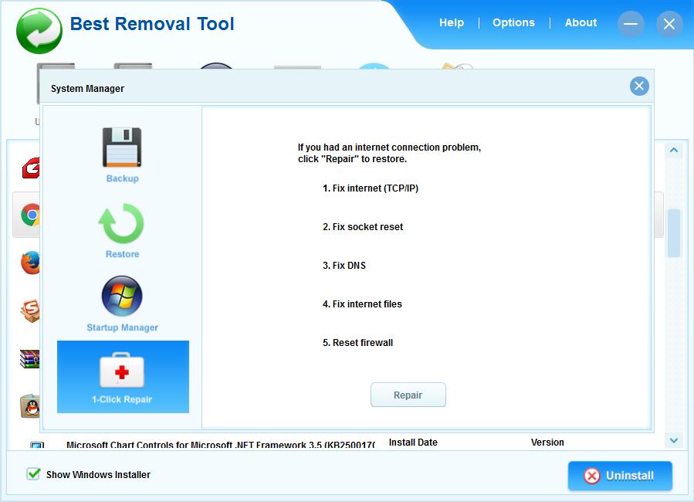Select the WinRAR program icon
This screenshot has width=694, height=502.
(30, 359)
